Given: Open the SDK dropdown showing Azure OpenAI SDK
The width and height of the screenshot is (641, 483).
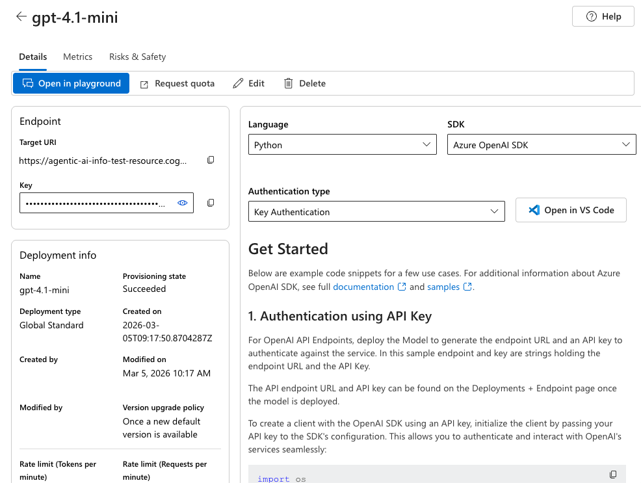Looking at the screenshot, I should 541,145.
